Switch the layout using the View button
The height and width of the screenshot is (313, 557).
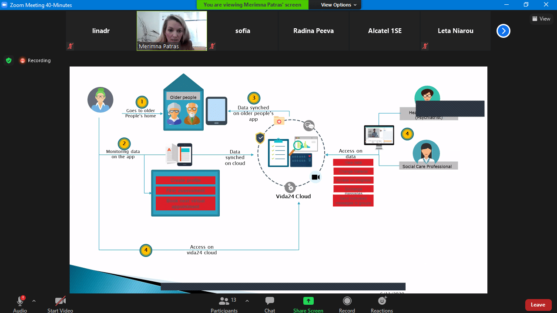pos(541,19)
